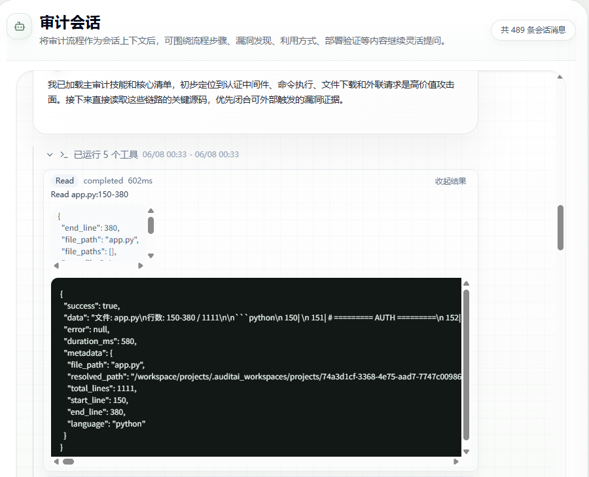The image size is (589, 477).
Task: Click the conversation pane vertical scrollbar thumb
Action: pos(560,227)
